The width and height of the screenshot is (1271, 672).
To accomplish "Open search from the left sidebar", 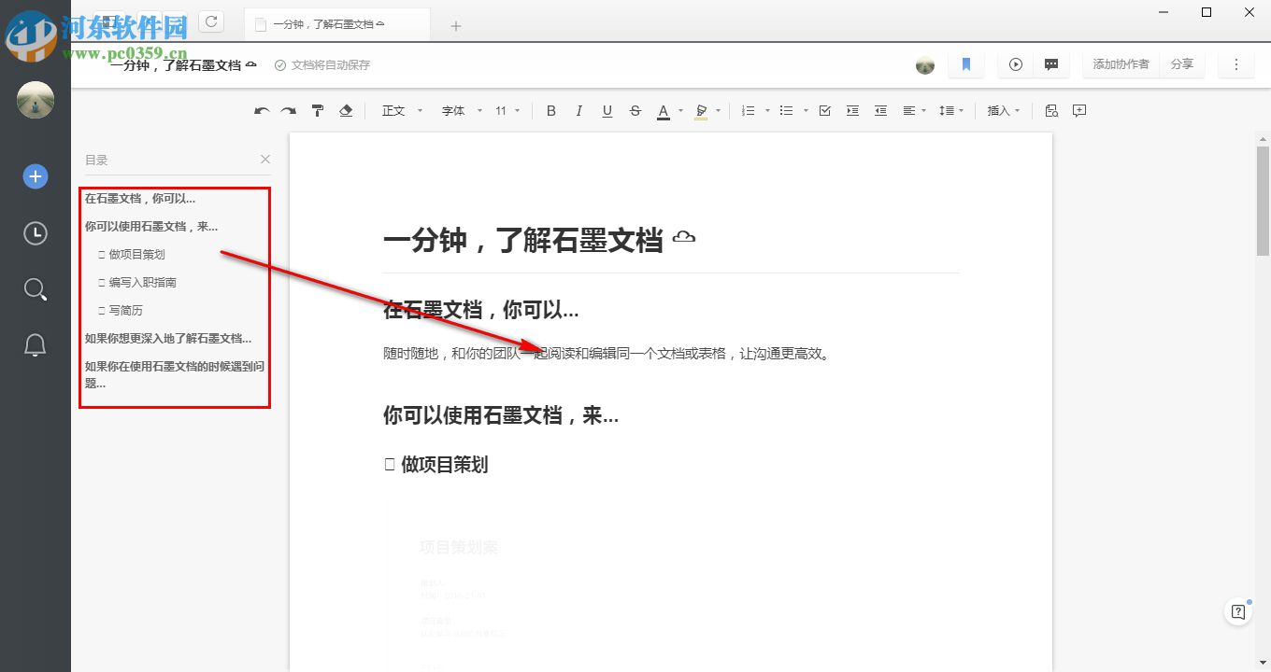I will [x=36, y=289].
